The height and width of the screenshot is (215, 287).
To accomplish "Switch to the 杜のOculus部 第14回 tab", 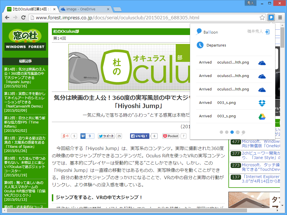I will click(x=31, y=9).
